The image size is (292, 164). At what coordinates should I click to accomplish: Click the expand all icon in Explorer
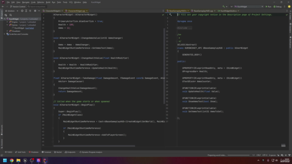[x=26, y=11]
